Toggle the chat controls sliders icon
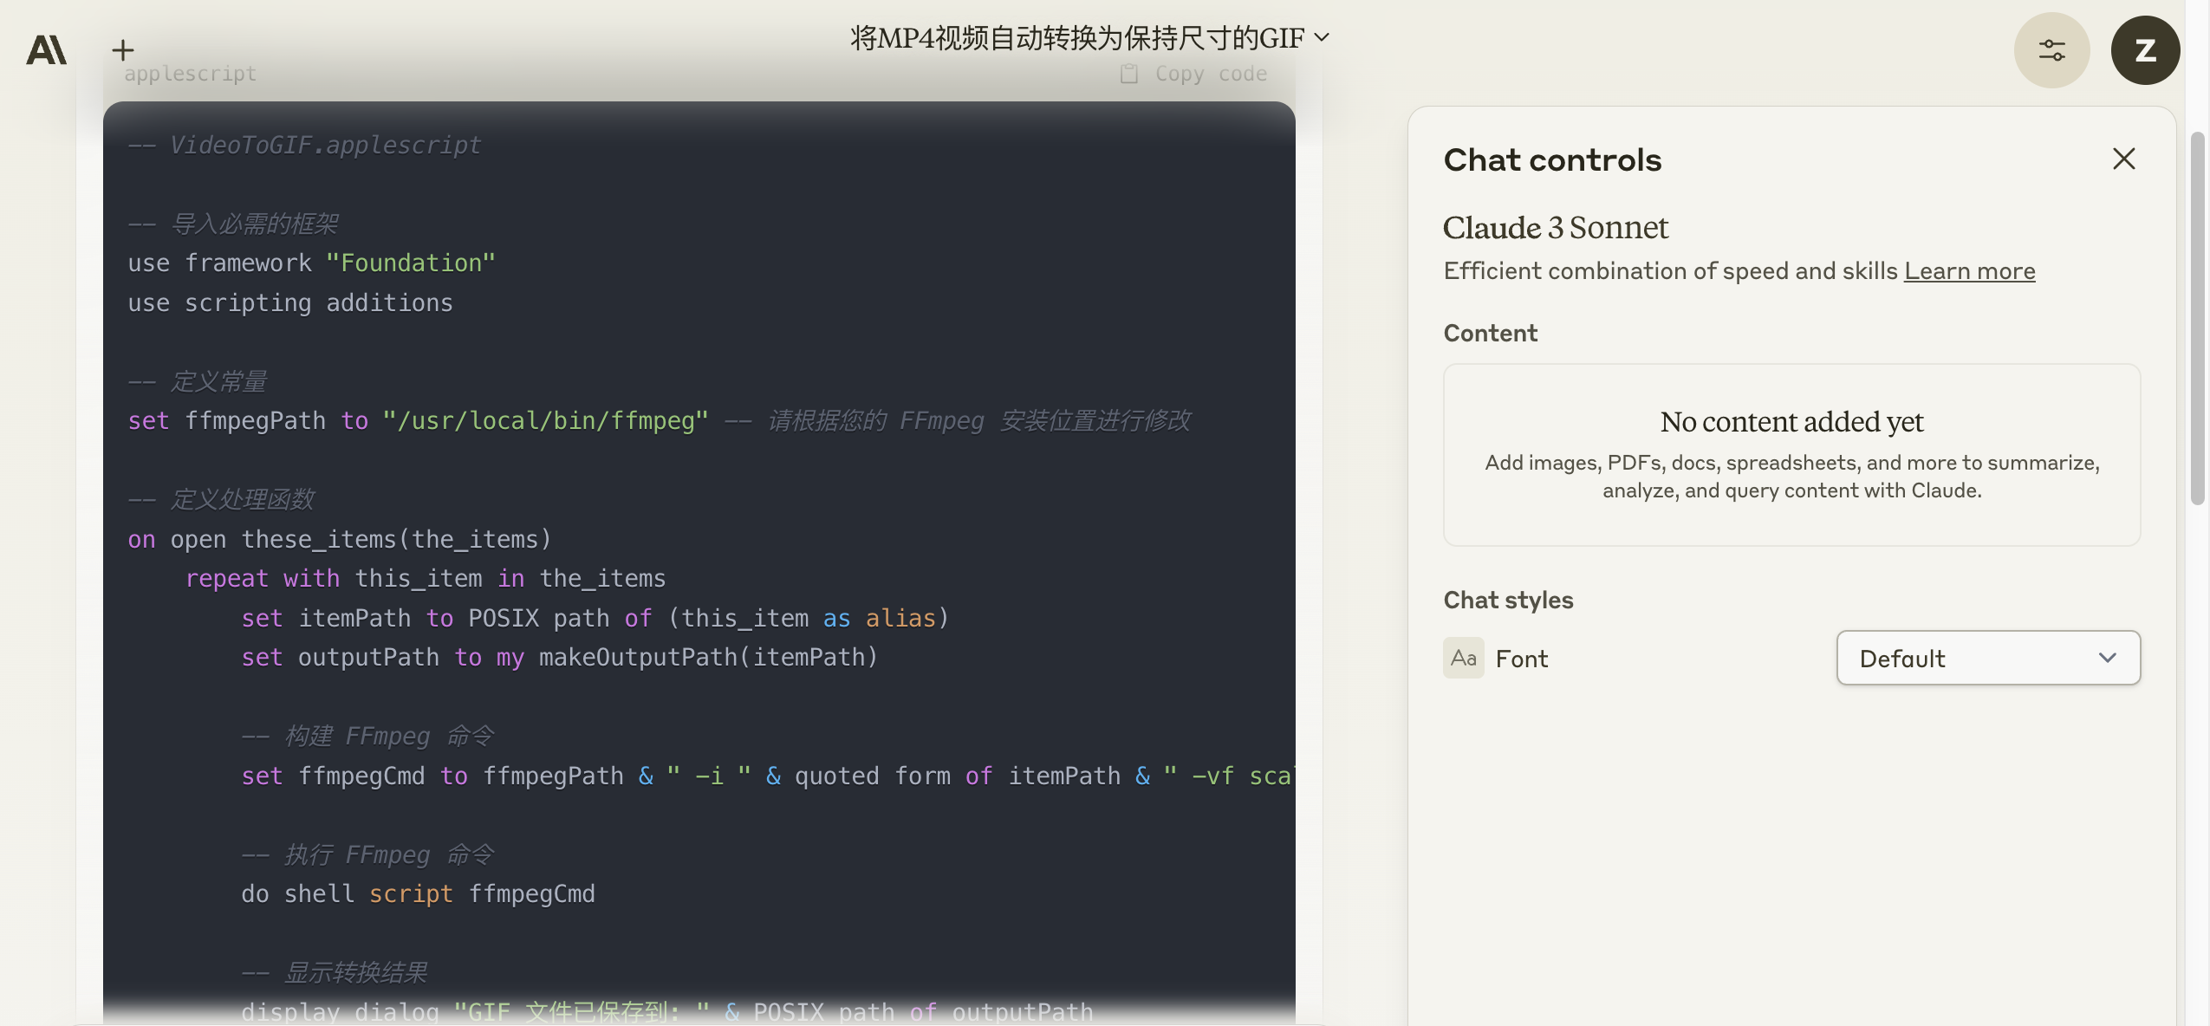The image size is (2210, 1026). [2051, 50]
